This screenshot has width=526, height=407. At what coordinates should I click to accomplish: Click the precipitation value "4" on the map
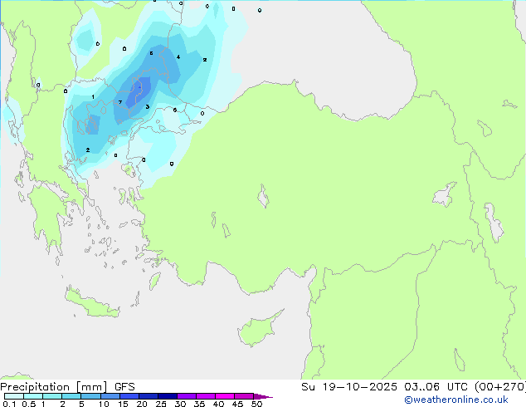[x=178, y=56]
